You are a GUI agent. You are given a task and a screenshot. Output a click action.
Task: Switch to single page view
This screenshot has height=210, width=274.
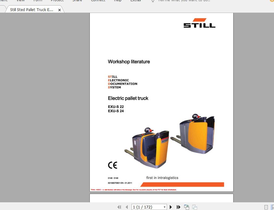266,207
